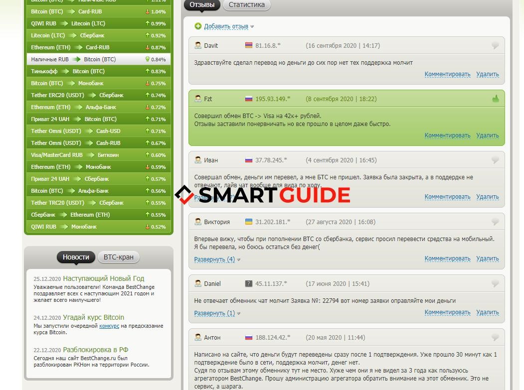Click the user avatar icon next to Антон
The height and width of the screenshot is (390, 524).
click(x=198, y=337)
